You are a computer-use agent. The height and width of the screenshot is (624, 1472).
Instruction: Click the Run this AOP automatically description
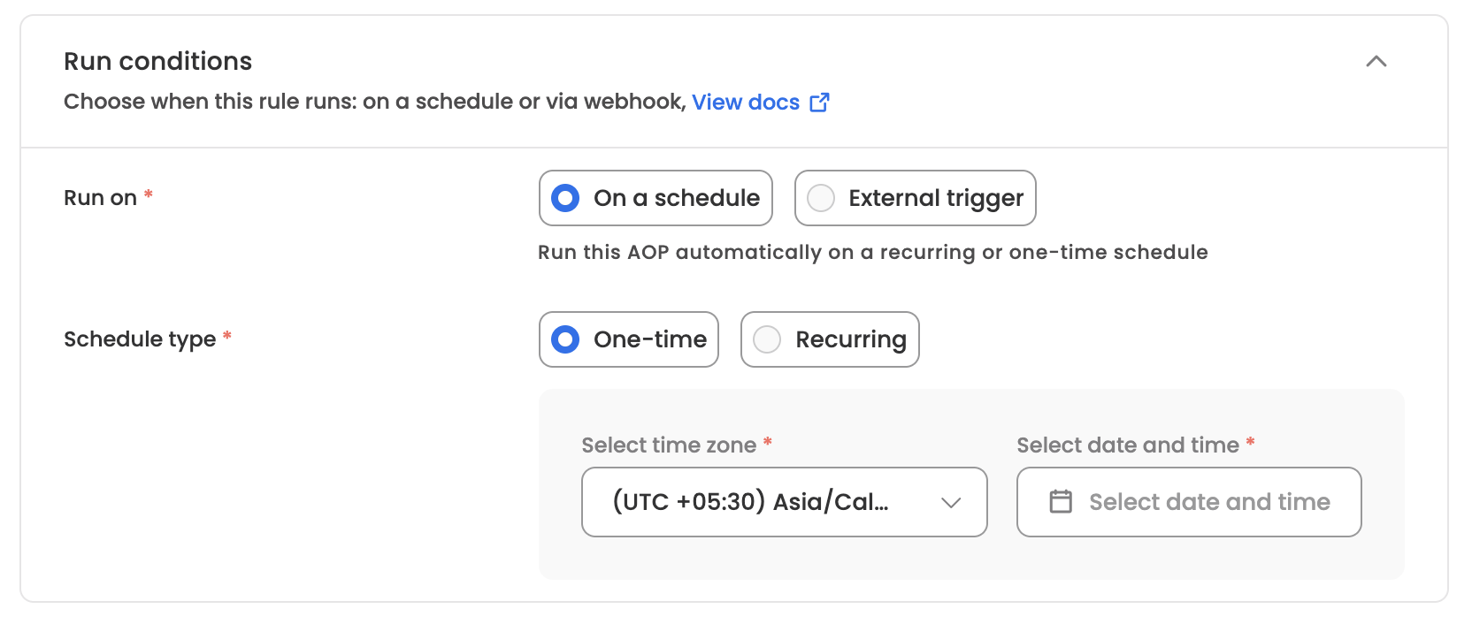[873, 253]
